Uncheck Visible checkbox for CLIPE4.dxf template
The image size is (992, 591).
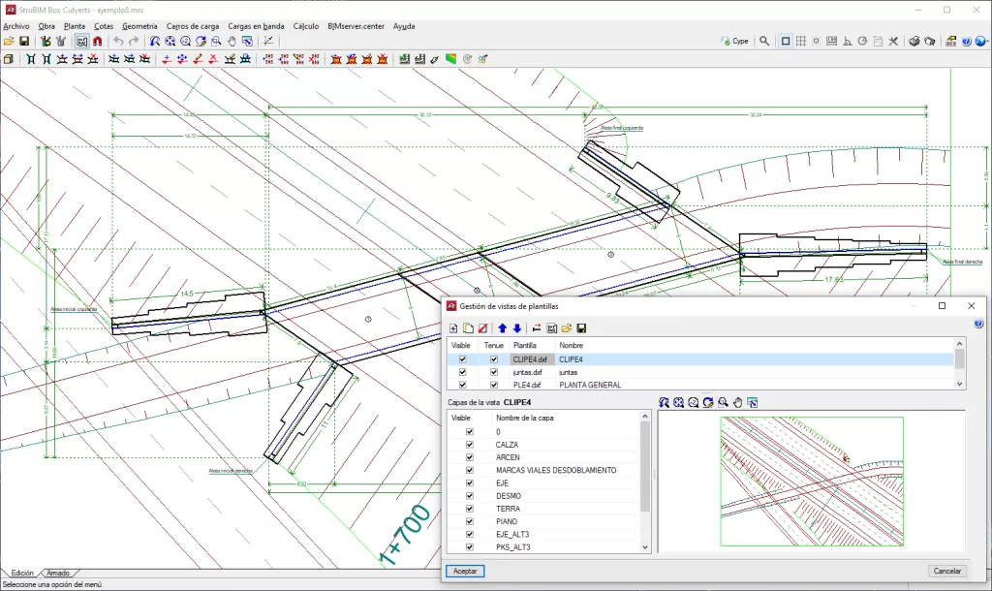462,359
